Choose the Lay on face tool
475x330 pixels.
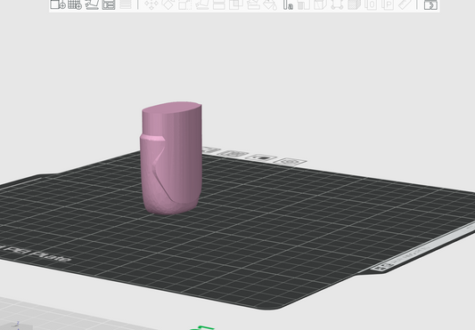[x=201, y=4]
